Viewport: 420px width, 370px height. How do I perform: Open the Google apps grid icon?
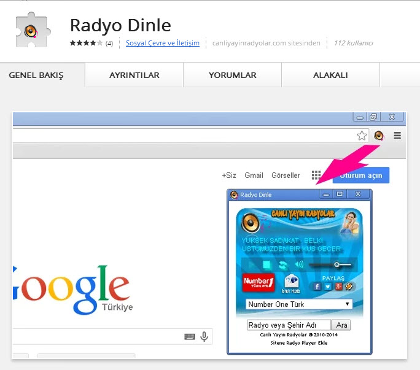coord(316,175)
